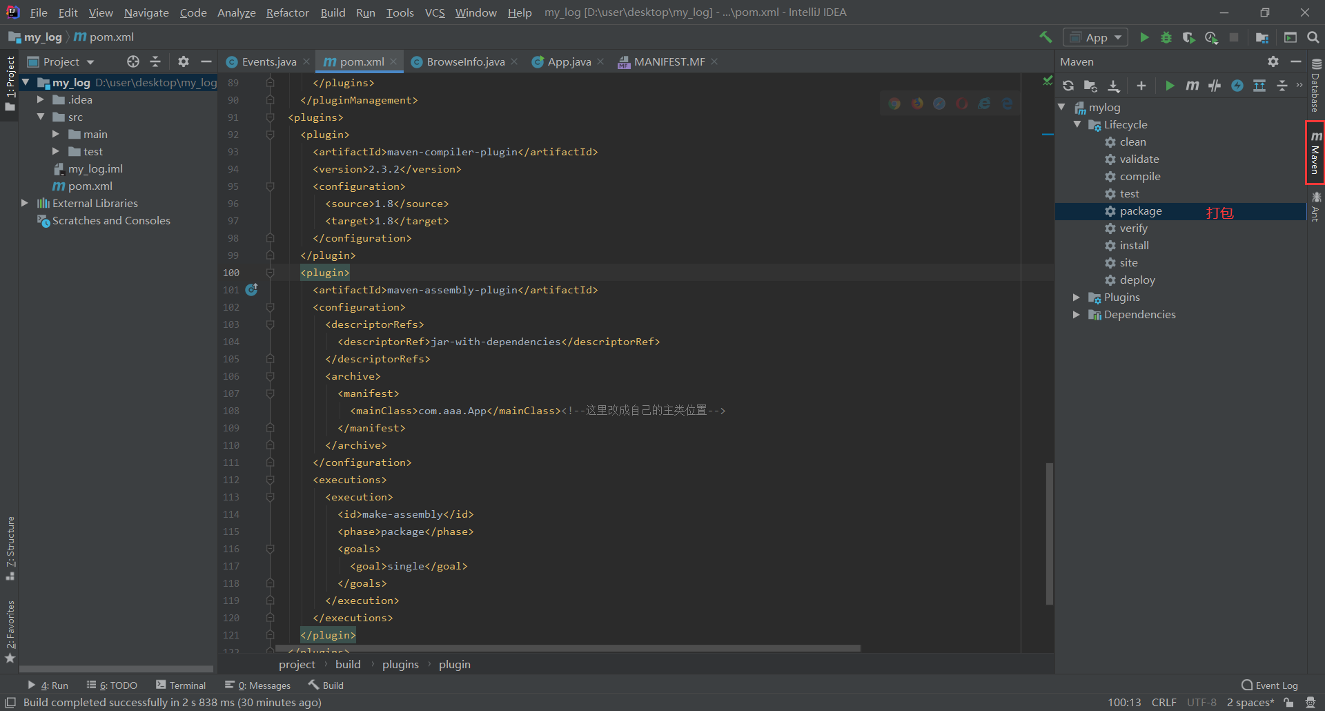Toggle tool window bars in status bar
Image resolution: width=1325 pixels, height=711 pixels.
(x=10, y=702)
